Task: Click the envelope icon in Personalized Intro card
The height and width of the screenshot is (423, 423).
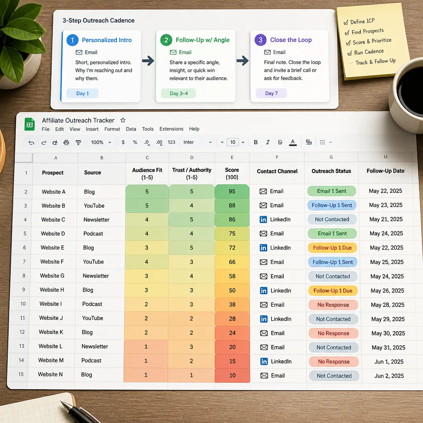Action: click(x=79, y=52)
